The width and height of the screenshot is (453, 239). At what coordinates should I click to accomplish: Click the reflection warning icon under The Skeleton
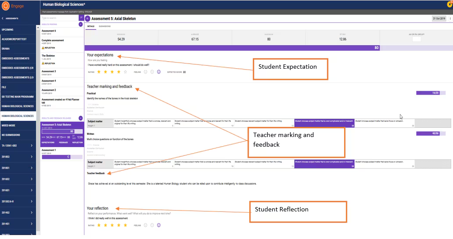click(x=43, y=63)
